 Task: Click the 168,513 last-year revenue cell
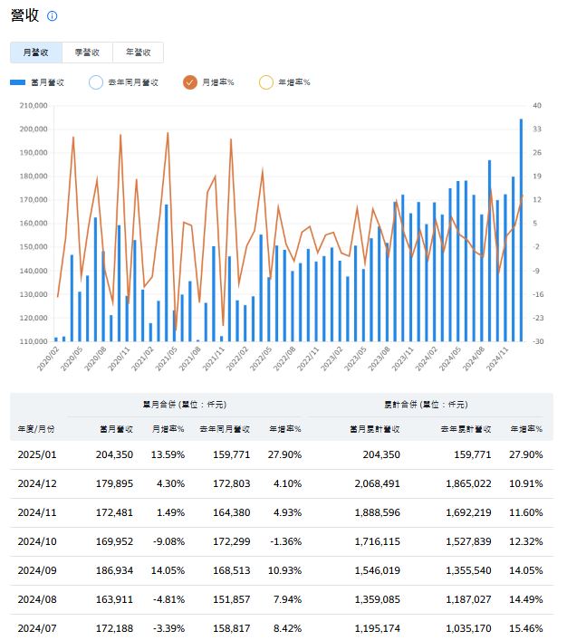(232, 570)
